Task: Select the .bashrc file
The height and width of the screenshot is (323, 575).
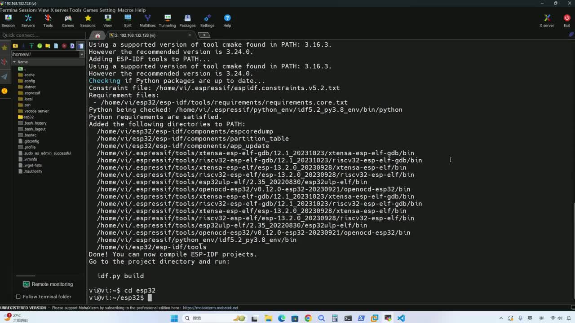Action: click(27, 135)
